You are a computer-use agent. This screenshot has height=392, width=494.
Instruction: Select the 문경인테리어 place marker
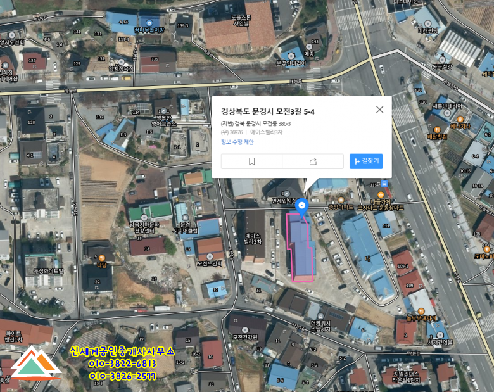(291, 56)
